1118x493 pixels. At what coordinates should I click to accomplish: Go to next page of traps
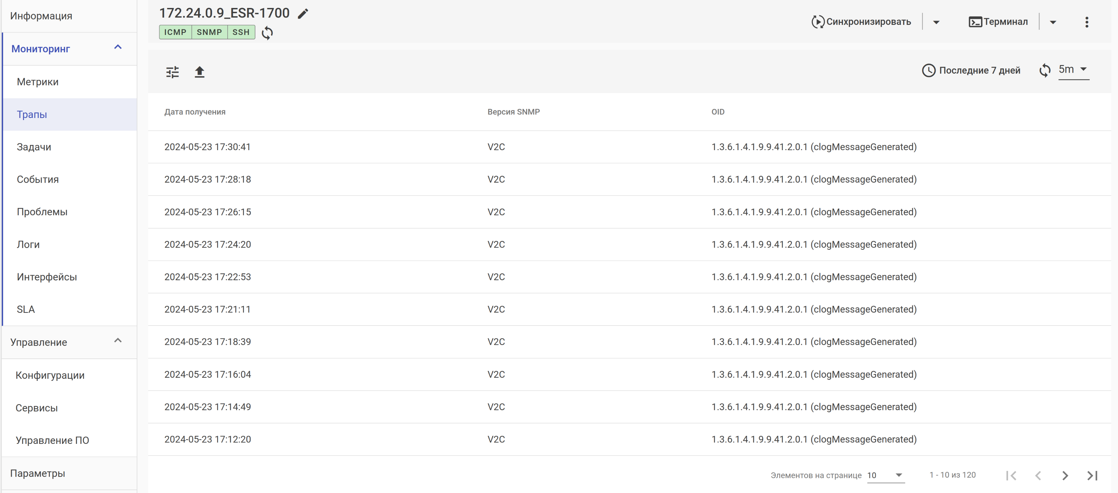pyautogui.click(x=1065, y=475)
